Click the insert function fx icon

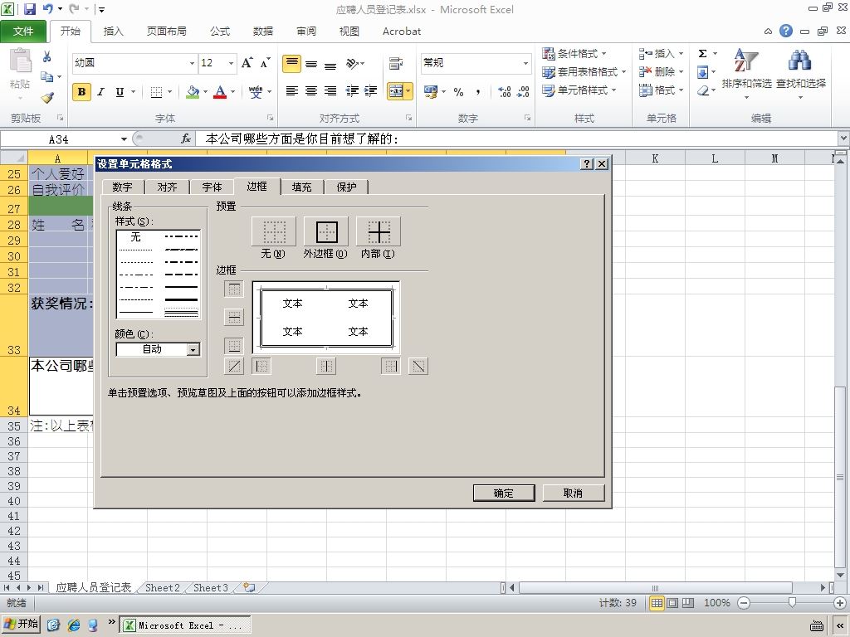pos(186,139)
